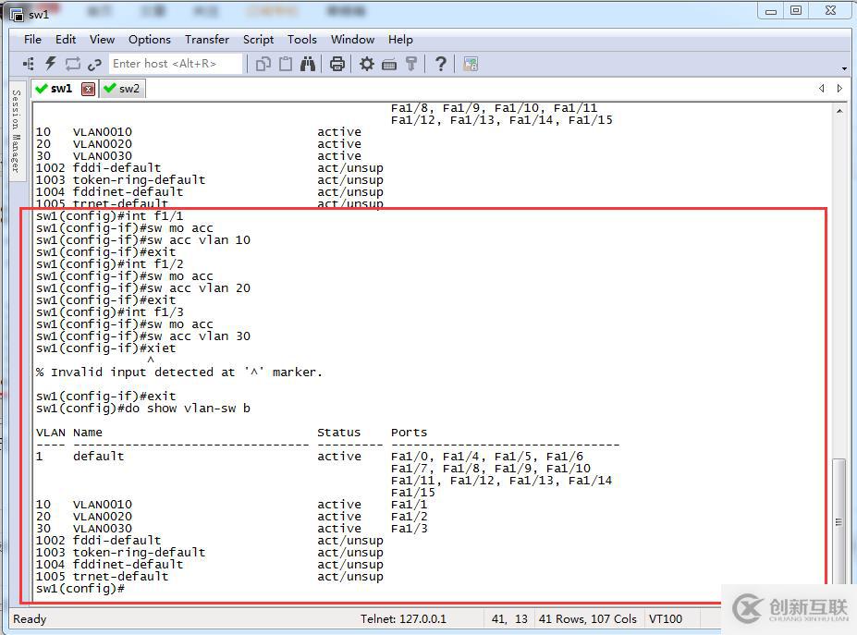This screenshot has width=857, height=635.
Task: Open the Script menu
Action: point(258,40)
